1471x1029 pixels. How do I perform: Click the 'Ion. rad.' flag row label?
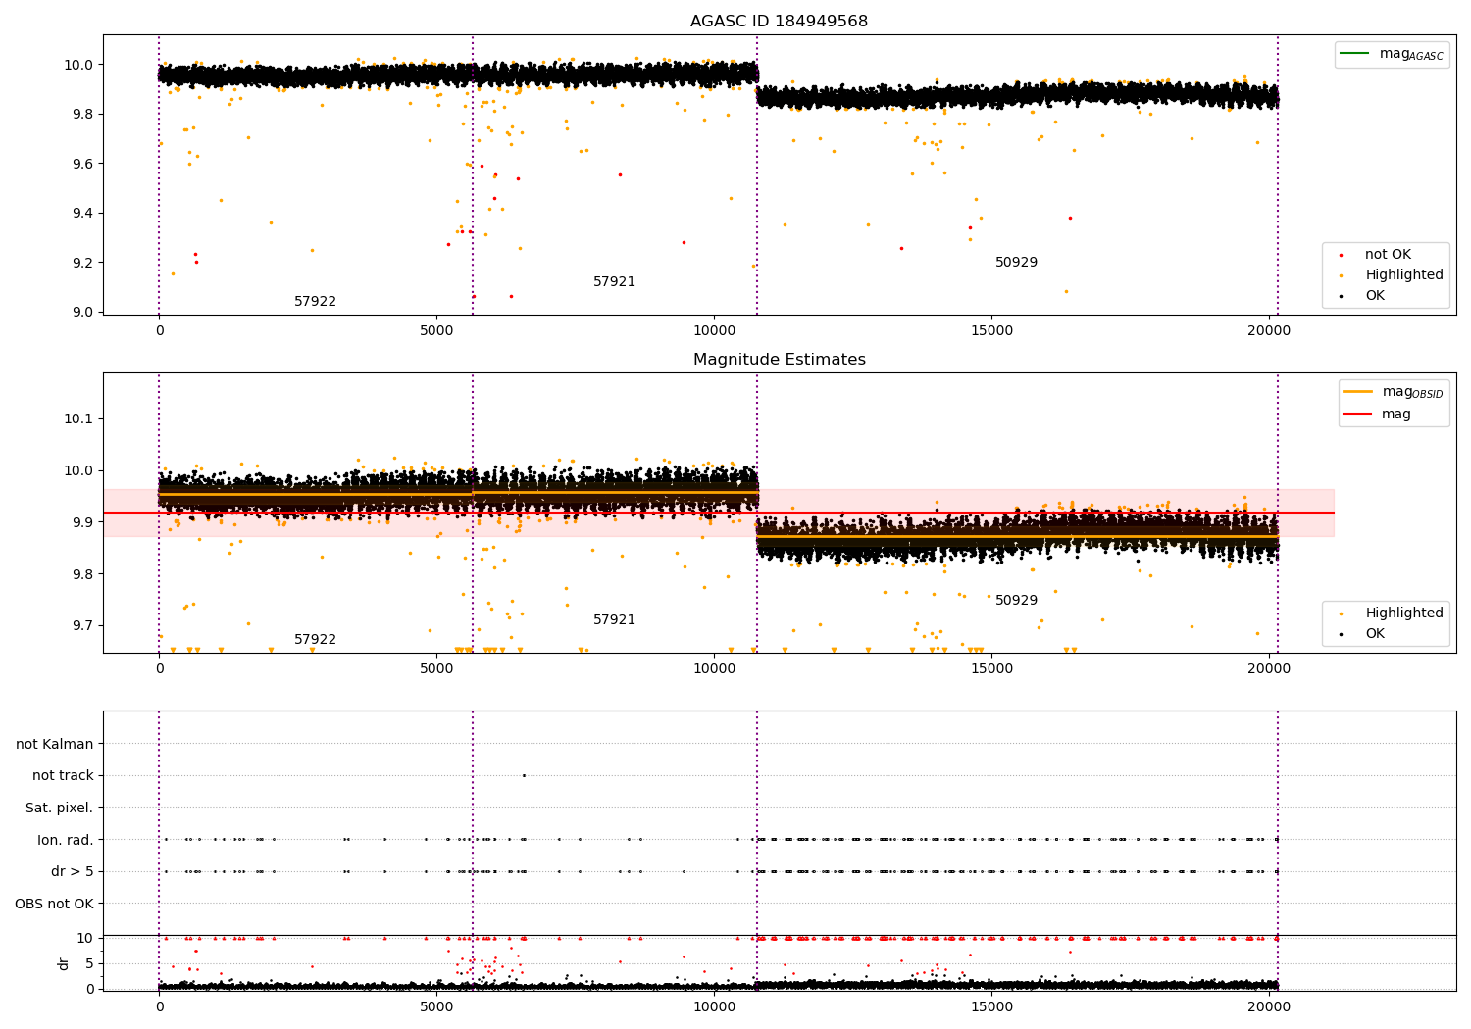point(66,840)
